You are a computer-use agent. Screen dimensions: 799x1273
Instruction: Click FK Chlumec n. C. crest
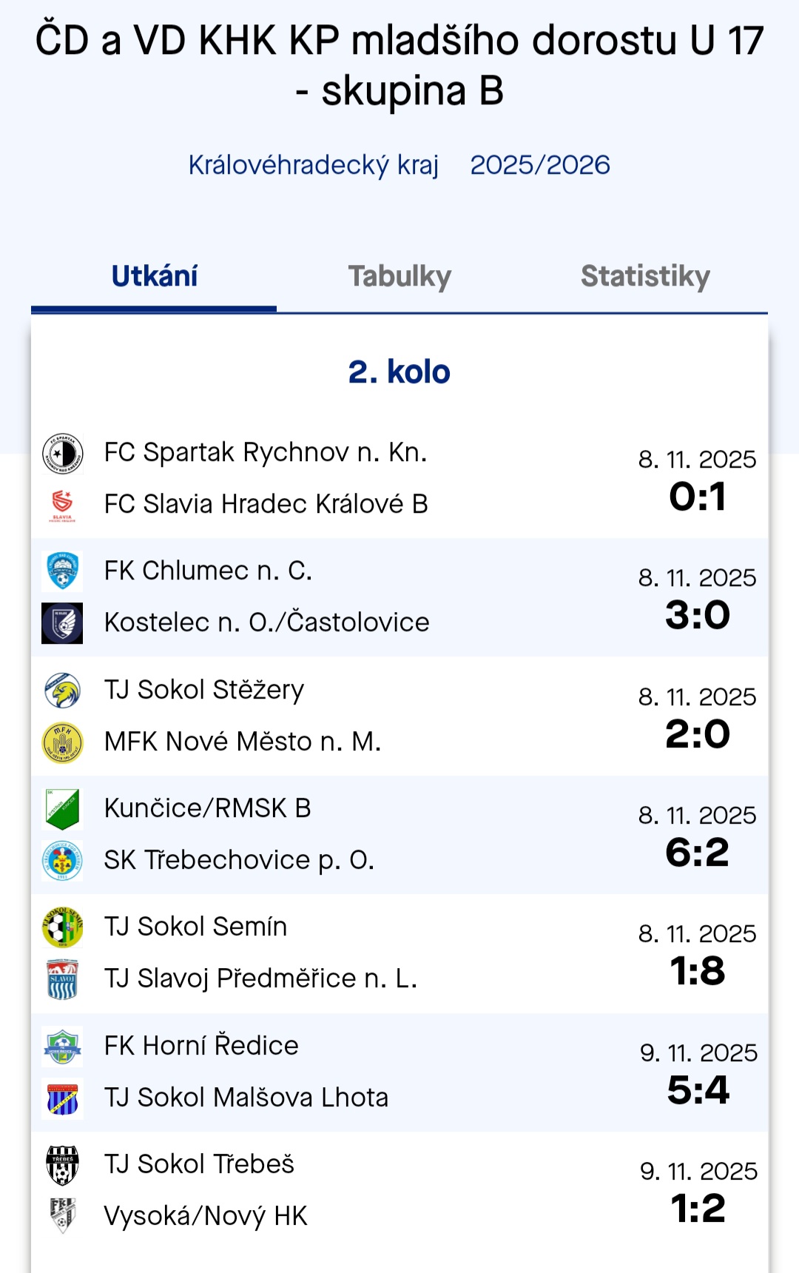[x=63, y=571]
